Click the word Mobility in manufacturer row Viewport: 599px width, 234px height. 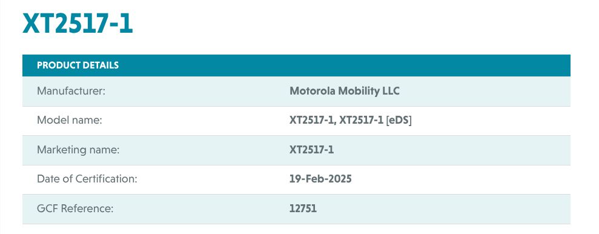click(x=359, y=91)
